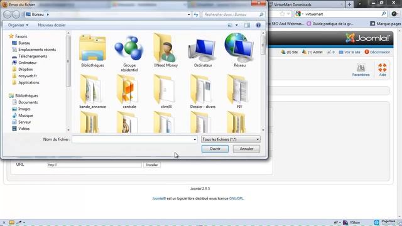Select the Ordinateur icon in file list

pos(202,50)
